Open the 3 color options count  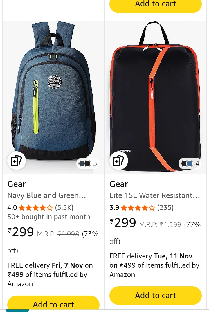[95, 163]
